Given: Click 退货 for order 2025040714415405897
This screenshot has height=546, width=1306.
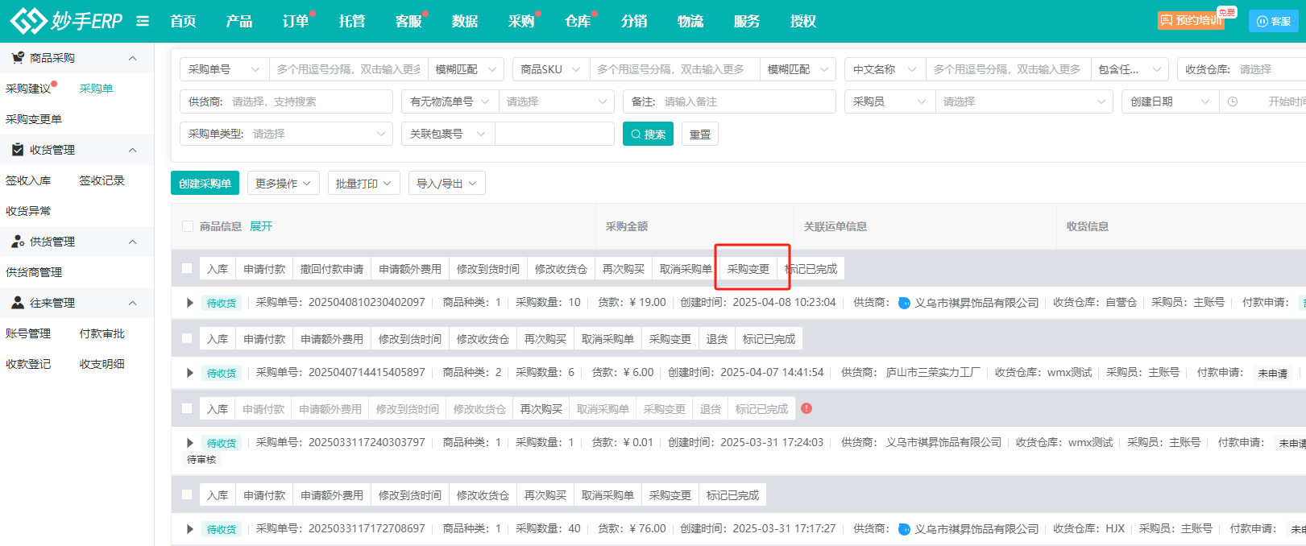Looking at the screenshot, I should point(717,338).
